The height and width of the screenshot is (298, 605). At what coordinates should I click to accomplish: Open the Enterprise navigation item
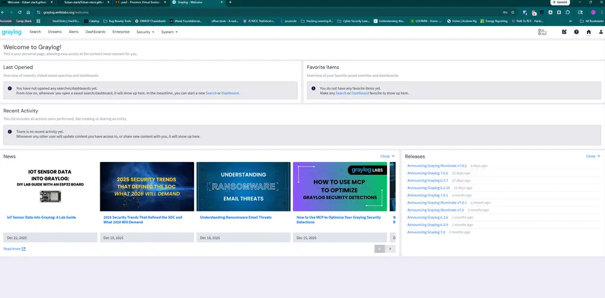[121, 32]
